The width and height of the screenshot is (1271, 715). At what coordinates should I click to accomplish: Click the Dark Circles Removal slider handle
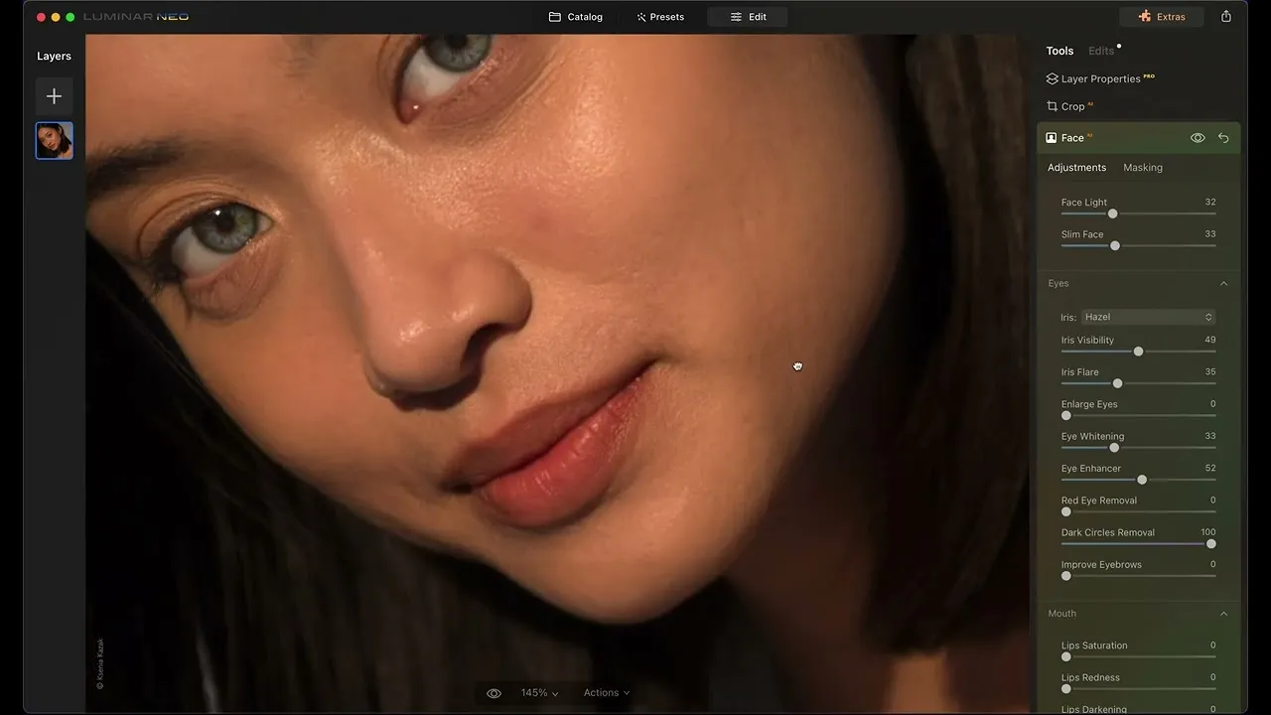tap(1210, 544)
